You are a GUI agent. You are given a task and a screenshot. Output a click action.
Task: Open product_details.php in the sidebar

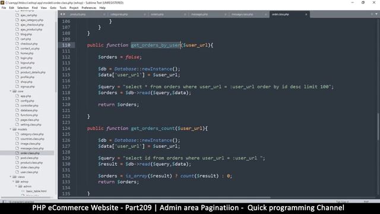[x=33, y=73]
